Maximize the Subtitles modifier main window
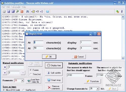Screen dimensions: 126x92 119,3
